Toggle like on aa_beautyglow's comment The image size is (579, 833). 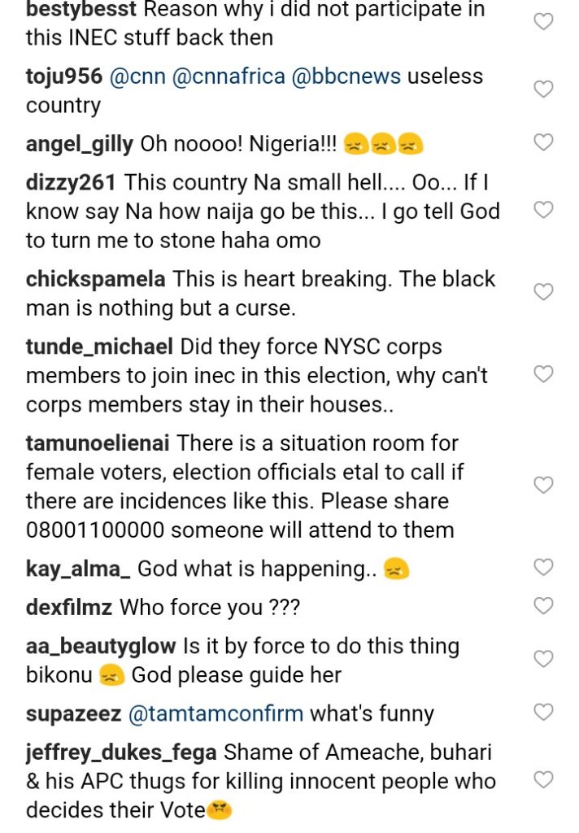pyautogui.click(x=543, y=659)
